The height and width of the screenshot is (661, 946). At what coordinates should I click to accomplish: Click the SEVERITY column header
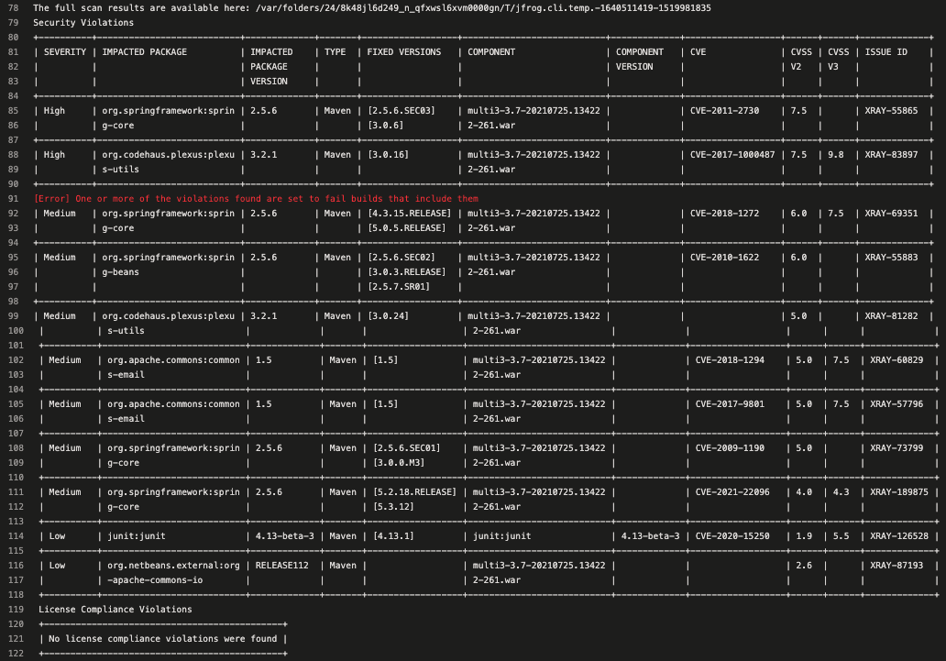pos(65,52)
